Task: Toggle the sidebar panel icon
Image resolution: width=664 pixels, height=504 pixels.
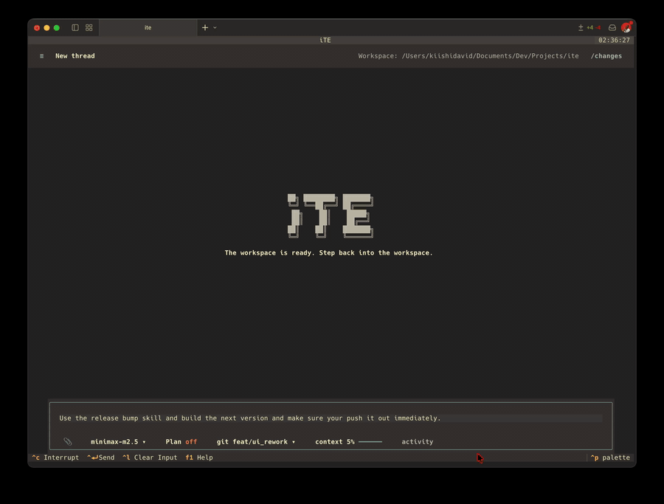Action: point(75,27)
